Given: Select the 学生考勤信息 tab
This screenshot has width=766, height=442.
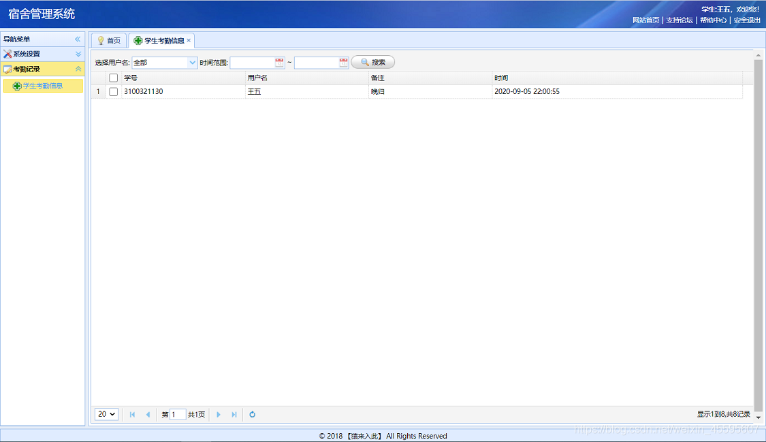Looking at the screenshot, I should (159, 41).
